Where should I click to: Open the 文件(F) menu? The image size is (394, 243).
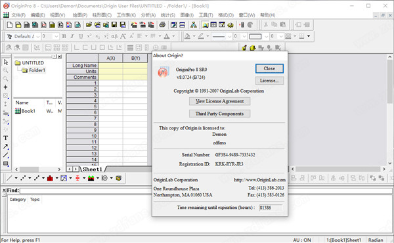(18, 15)
